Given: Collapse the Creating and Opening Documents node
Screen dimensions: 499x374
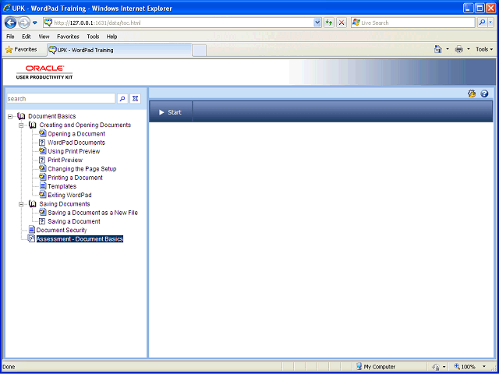Looking at the screenshot, I should [21, 125].
